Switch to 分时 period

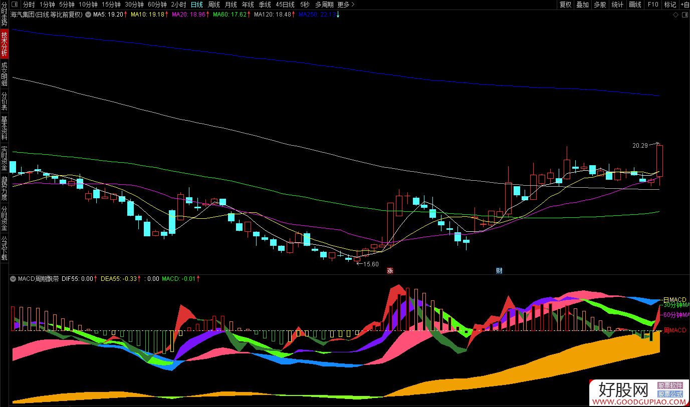tap(29, 5)
